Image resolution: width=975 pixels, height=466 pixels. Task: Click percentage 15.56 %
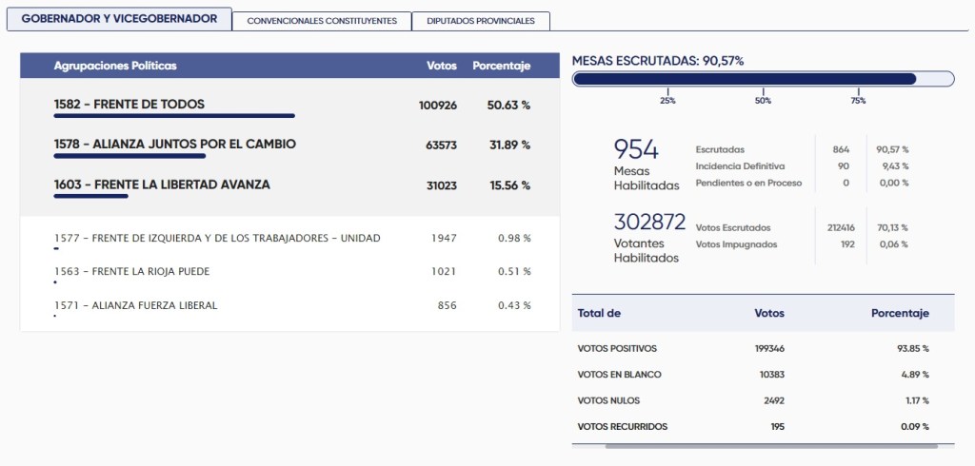click(x=508, y=185)
